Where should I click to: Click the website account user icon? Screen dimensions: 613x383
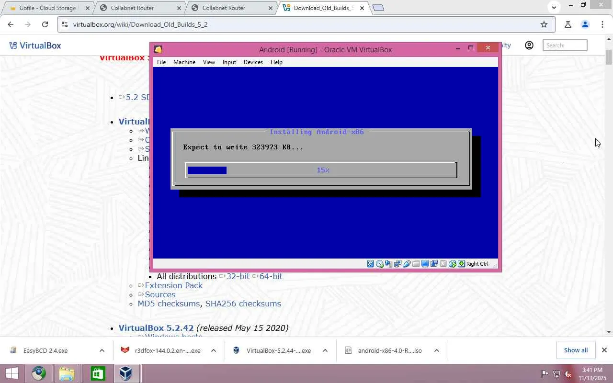(529, 45)
